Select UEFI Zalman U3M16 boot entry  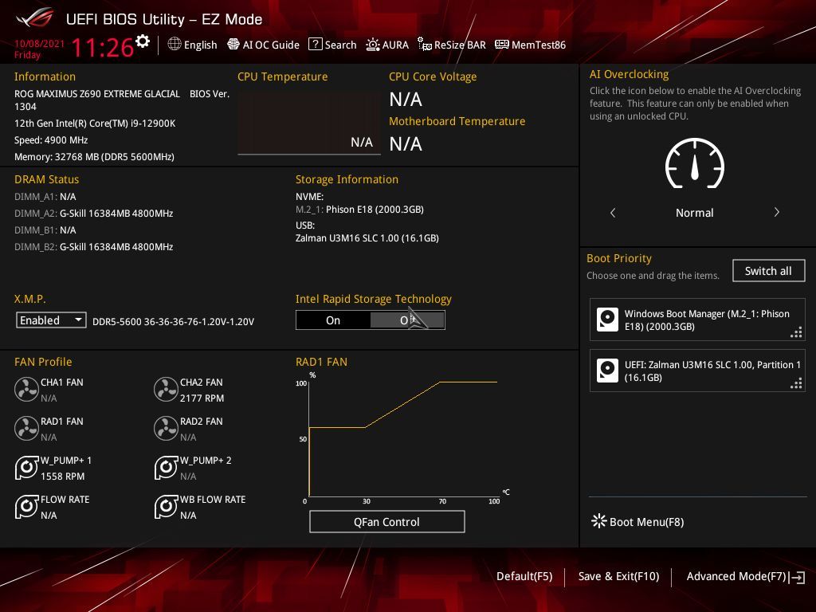coord(697,371)
